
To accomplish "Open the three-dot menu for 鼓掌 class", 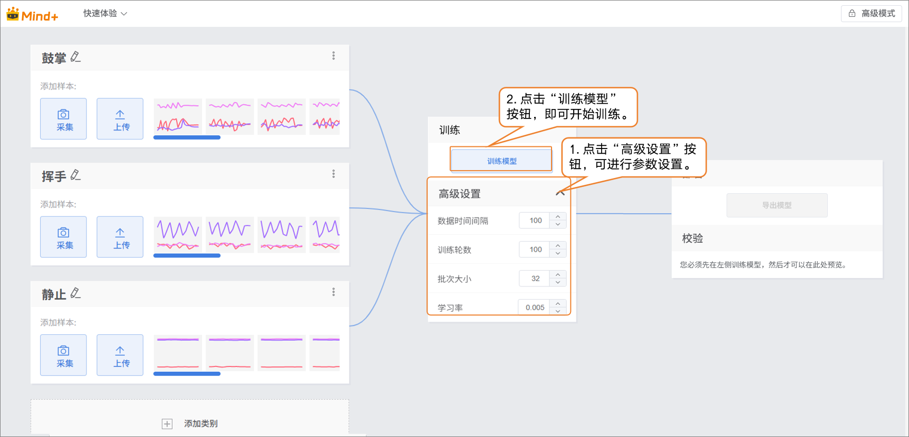I will coord(333,56).
